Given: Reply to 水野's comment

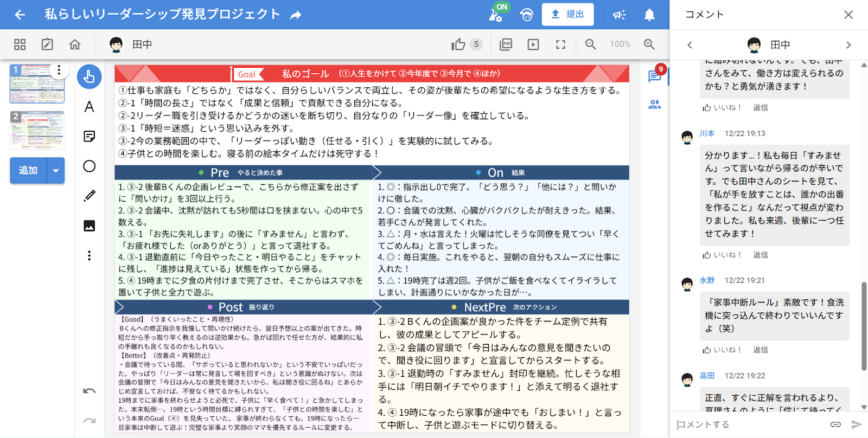Looking at the screenshot, I should tap(761, 350).
